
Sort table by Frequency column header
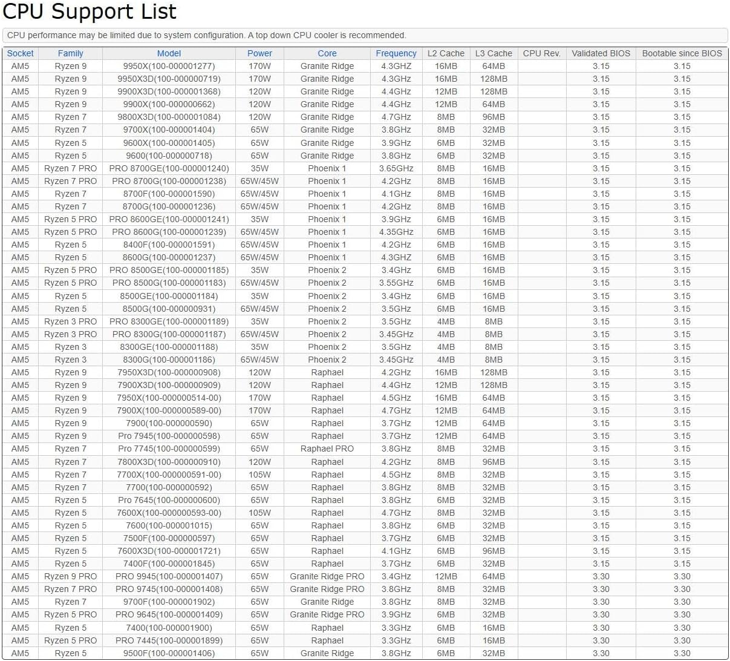[396, 53]
